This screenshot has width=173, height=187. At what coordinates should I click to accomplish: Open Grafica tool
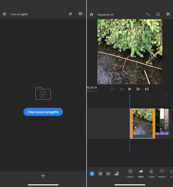130,174
